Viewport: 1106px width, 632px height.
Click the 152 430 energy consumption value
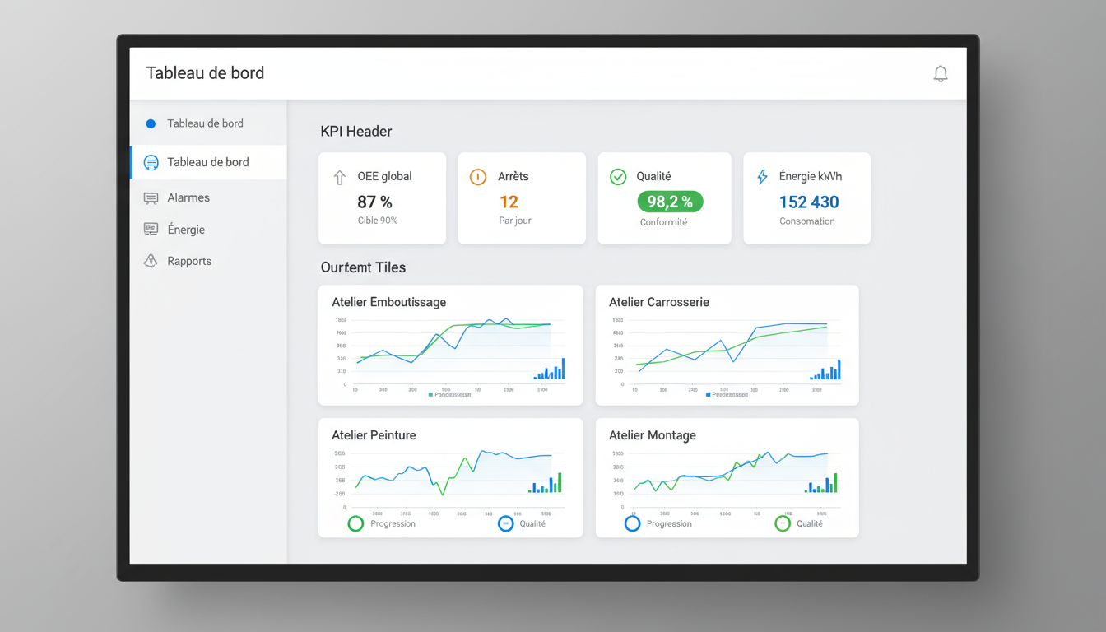point(808,202)
